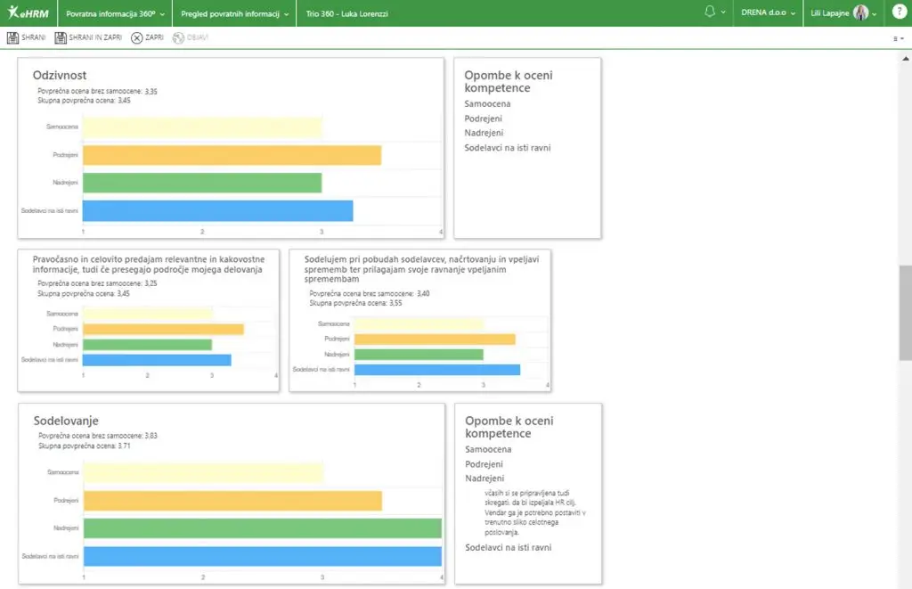Viewport: 912px width, 589px height.
Task: Open the help question mark icon
Action: [900, 12]
